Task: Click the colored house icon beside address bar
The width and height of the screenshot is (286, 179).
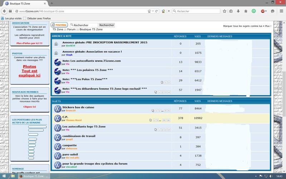Action: pyautogui.click(x=163, y=11)
